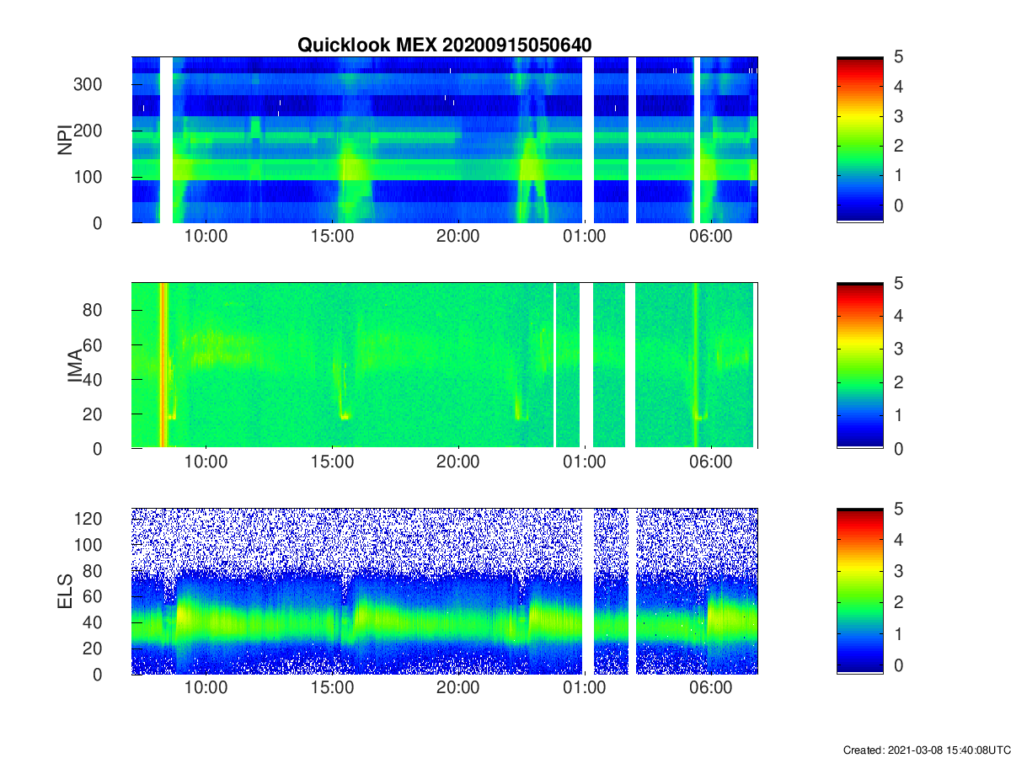This screenshot has height=758, width=1011.
Task: Click the 1 tick on ELS colorbar
Action: tap(899, 633)
